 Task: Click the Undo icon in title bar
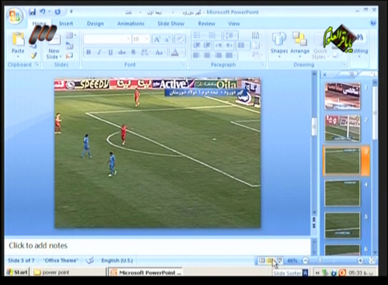(43, 12)
